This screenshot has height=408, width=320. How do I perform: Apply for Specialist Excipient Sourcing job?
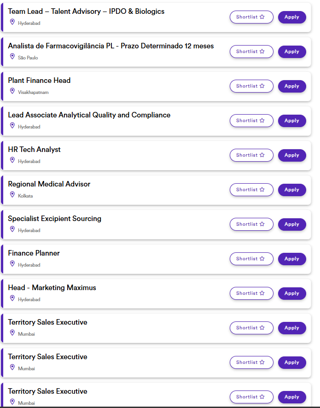coord(292,224)
